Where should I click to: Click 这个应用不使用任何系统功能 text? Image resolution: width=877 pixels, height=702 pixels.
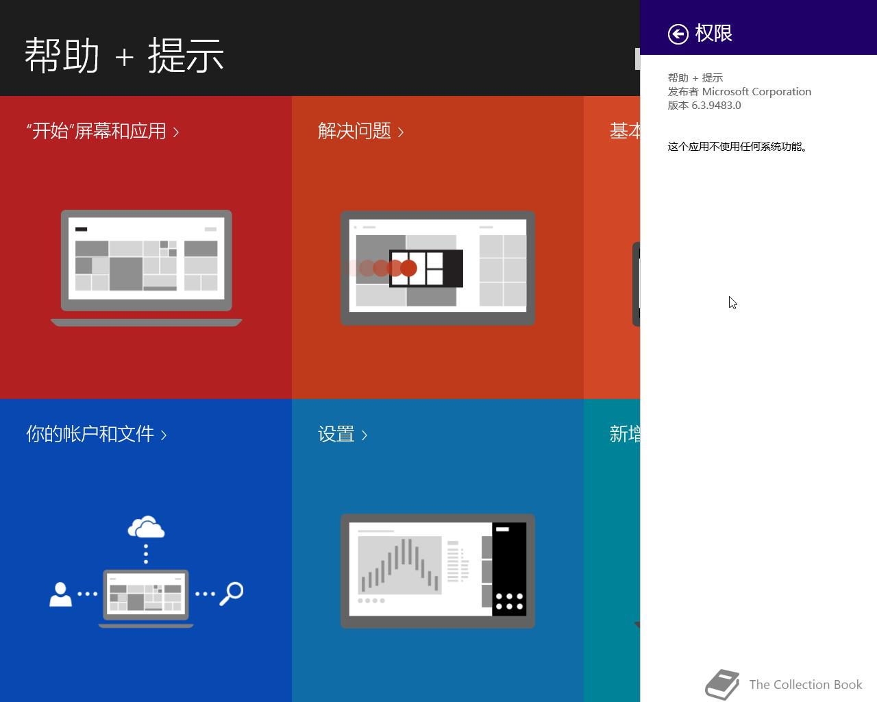click(x=739, y=146)
